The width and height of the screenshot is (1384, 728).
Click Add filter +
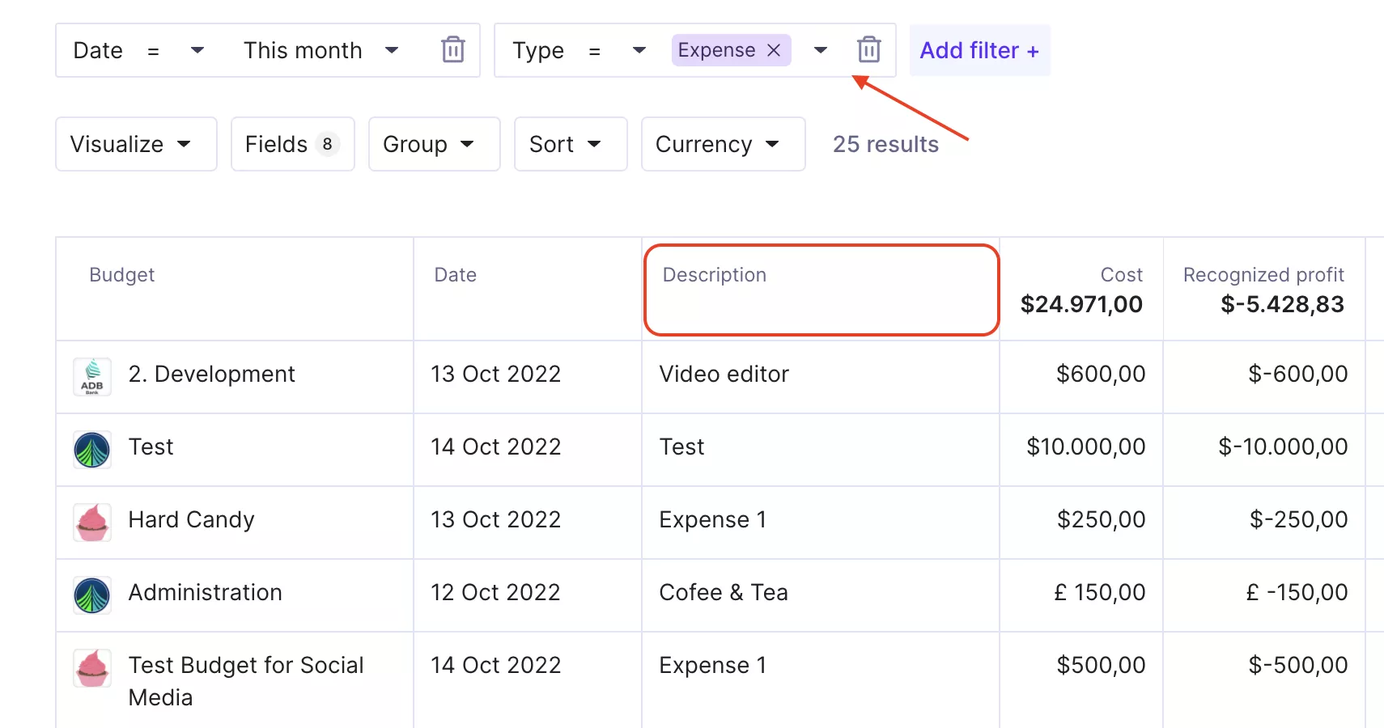[979, 50]
